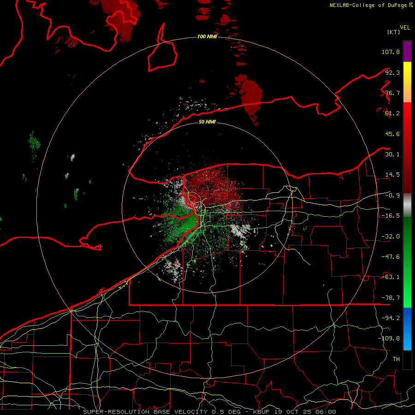Screen dimensions: 415x415
Task: Click the 100 NMI range ring label
Action: click(x=207, y=36)
